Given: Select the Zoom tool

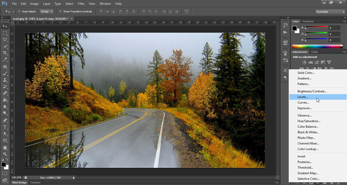Looking at the screenshot, I should click(5, 154).
